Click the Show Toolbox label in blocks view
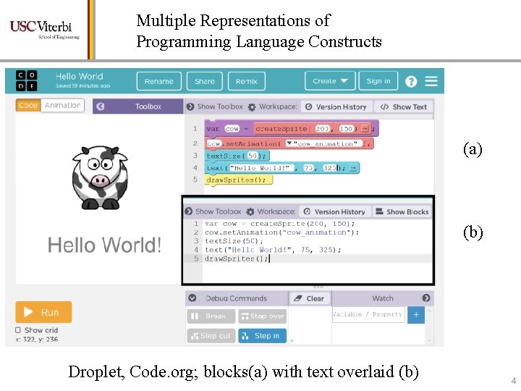The image size is (521, 391). (x=220, y=106)
